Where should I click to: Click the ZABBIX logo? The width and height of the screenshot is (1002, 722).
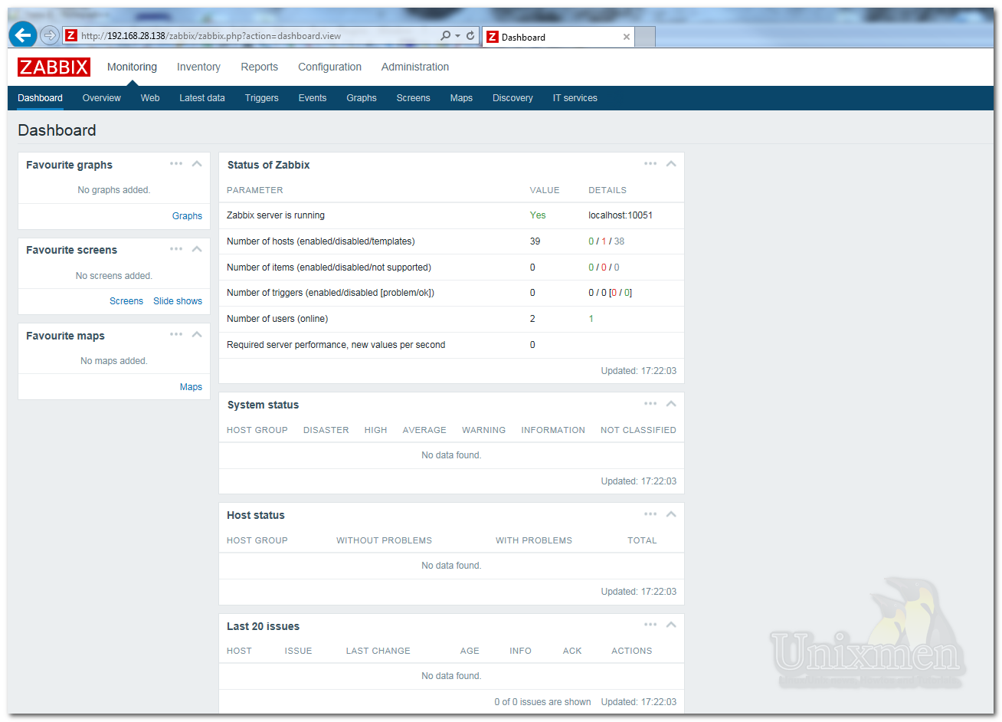pyautogui.click(x=54, y=67)
